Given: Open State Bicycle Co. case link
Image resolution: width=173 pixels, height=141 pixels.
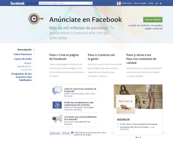Looking at the screenshot, I should [x=24, y=66].
